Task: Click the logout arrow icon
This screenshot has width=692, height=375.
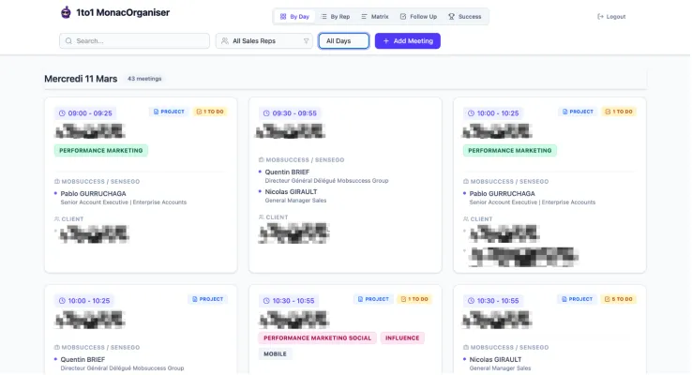Action: pos(600,17)
